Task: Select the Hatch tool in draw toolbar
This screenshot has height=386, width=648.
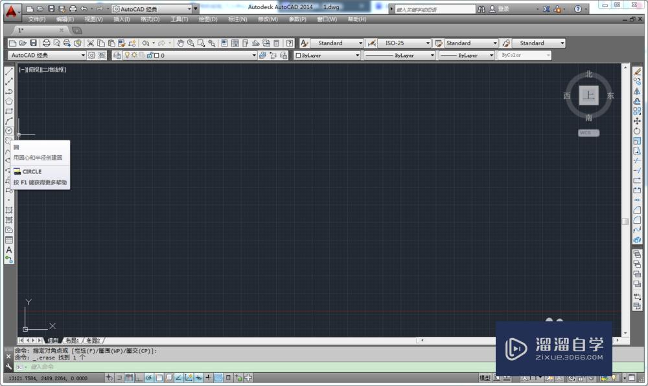Action: tap(8, 210)
